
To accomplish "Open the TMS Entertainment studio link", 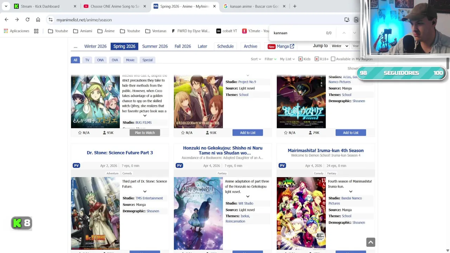I will tap(149, 198).
